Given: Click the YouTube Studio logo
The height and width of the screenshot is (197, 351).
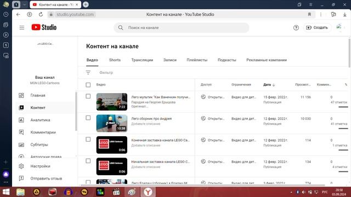Looking at the screenshot, I should [x=44, y=27].
